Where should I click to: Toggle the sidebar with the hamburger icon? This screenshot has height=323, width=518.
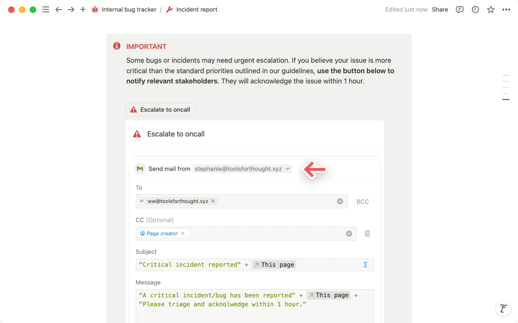pyautogui.click(x=45, y=9)
